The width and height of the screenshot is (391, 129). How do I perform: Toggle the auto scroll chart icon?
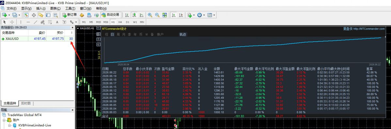(174, 15)
